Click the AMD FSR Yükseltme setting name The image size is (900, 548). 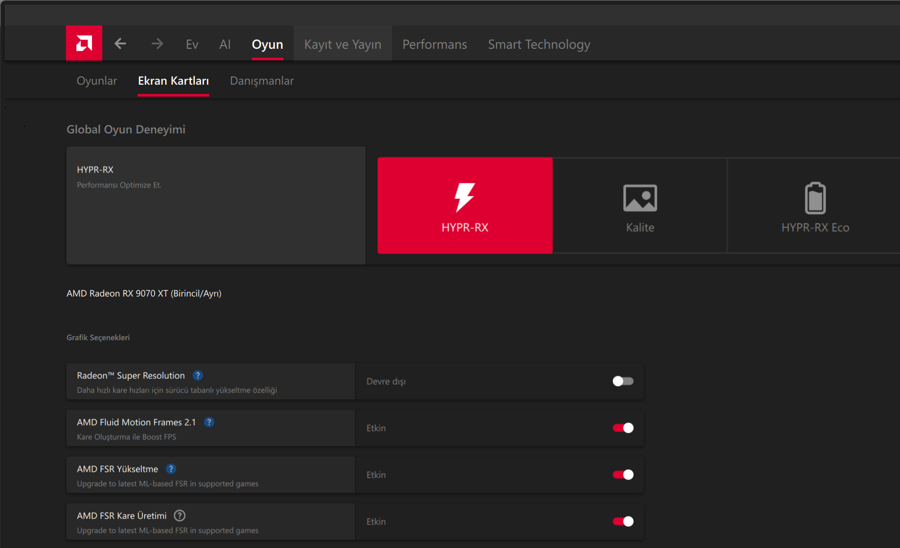117,469
